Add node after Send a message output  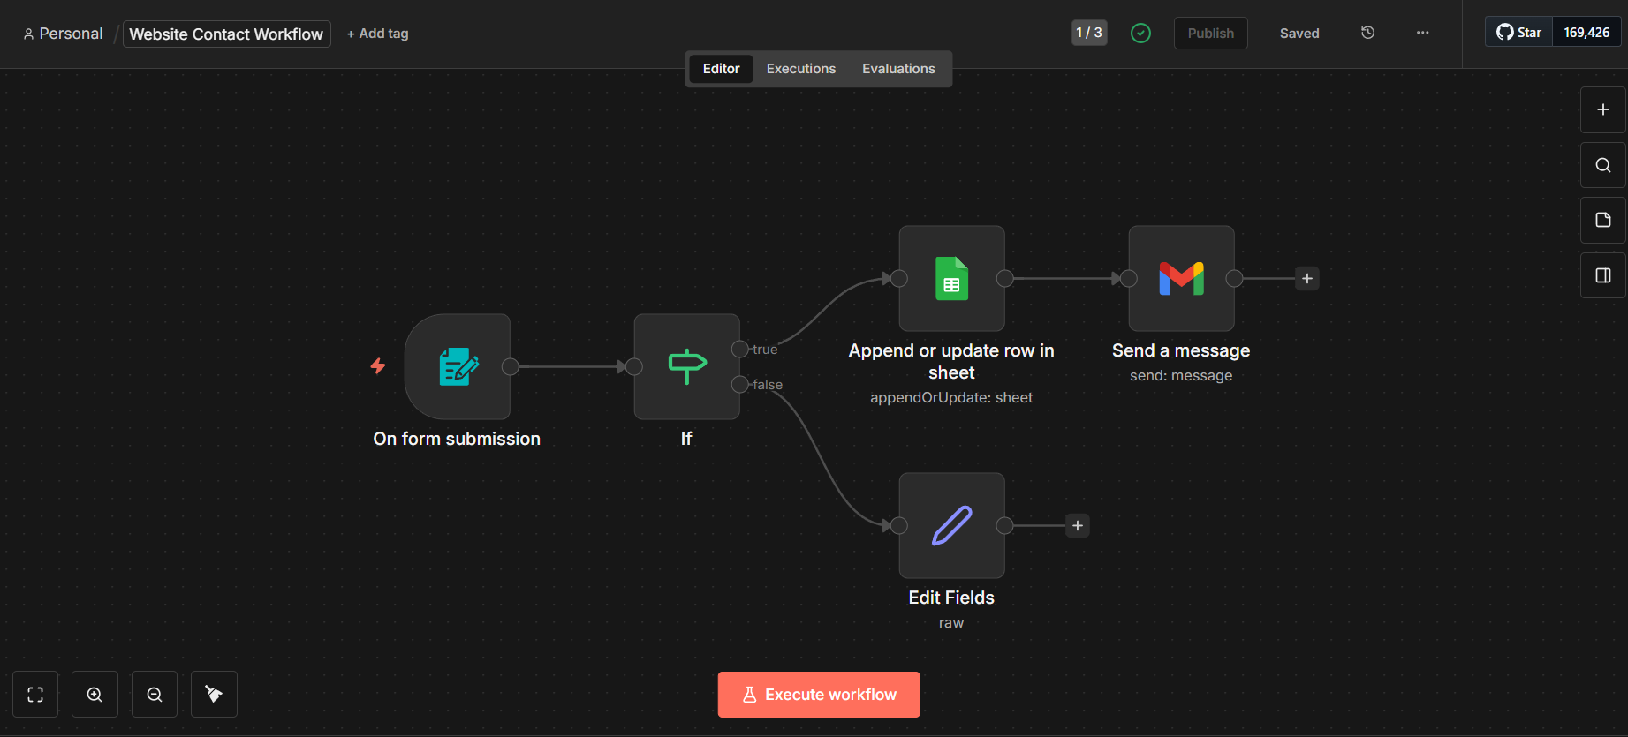point(1307,279)
